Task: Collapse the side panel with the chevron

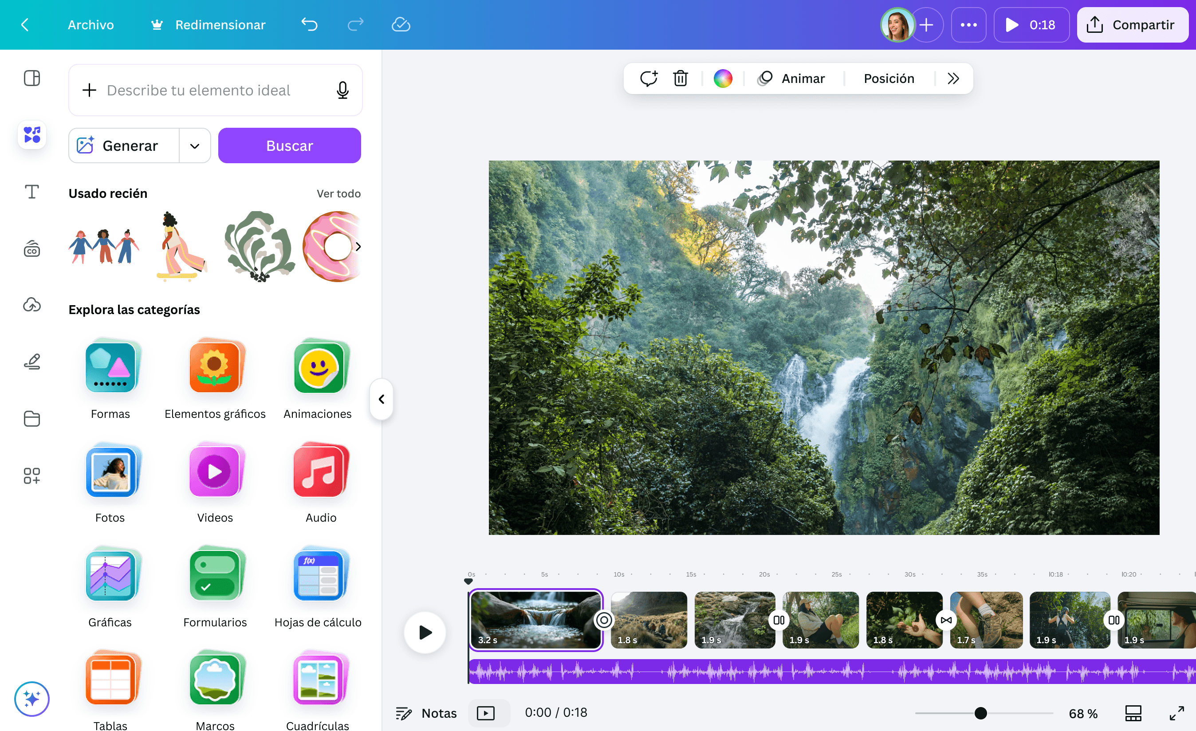Action: 382,399
